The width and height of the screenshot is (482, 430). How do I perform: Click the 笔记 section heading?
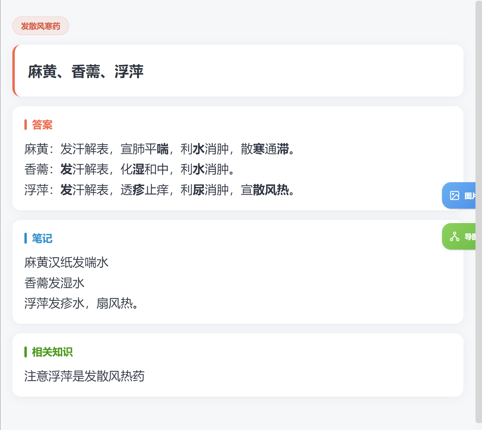click(x=42, y=238)
